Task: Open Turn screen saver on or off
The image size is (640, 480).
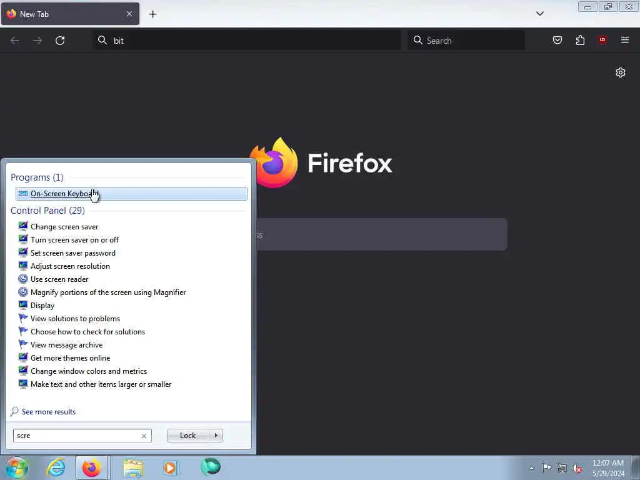Action: point(75,239)
